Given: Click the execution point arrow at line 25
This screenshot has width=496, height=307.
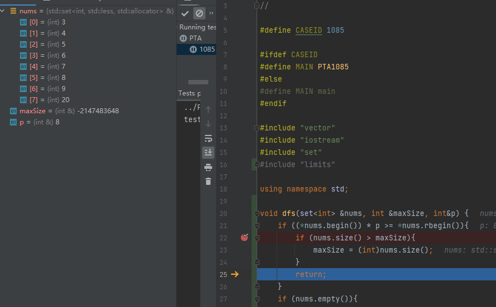Looking at the screenshot, I should pyautogui.click(x=235, y=274).
